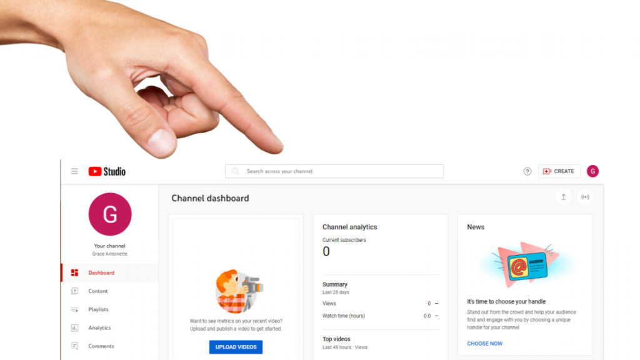Open the CREATE dropdown button
This screenshot has height=360, width=640.
click(x=559, y=171)
